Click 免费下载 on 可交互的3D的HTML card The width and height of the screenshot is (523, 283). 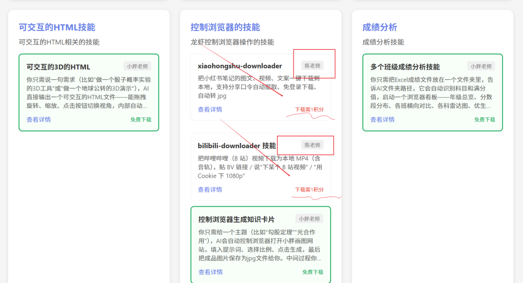tap(141, 120)
